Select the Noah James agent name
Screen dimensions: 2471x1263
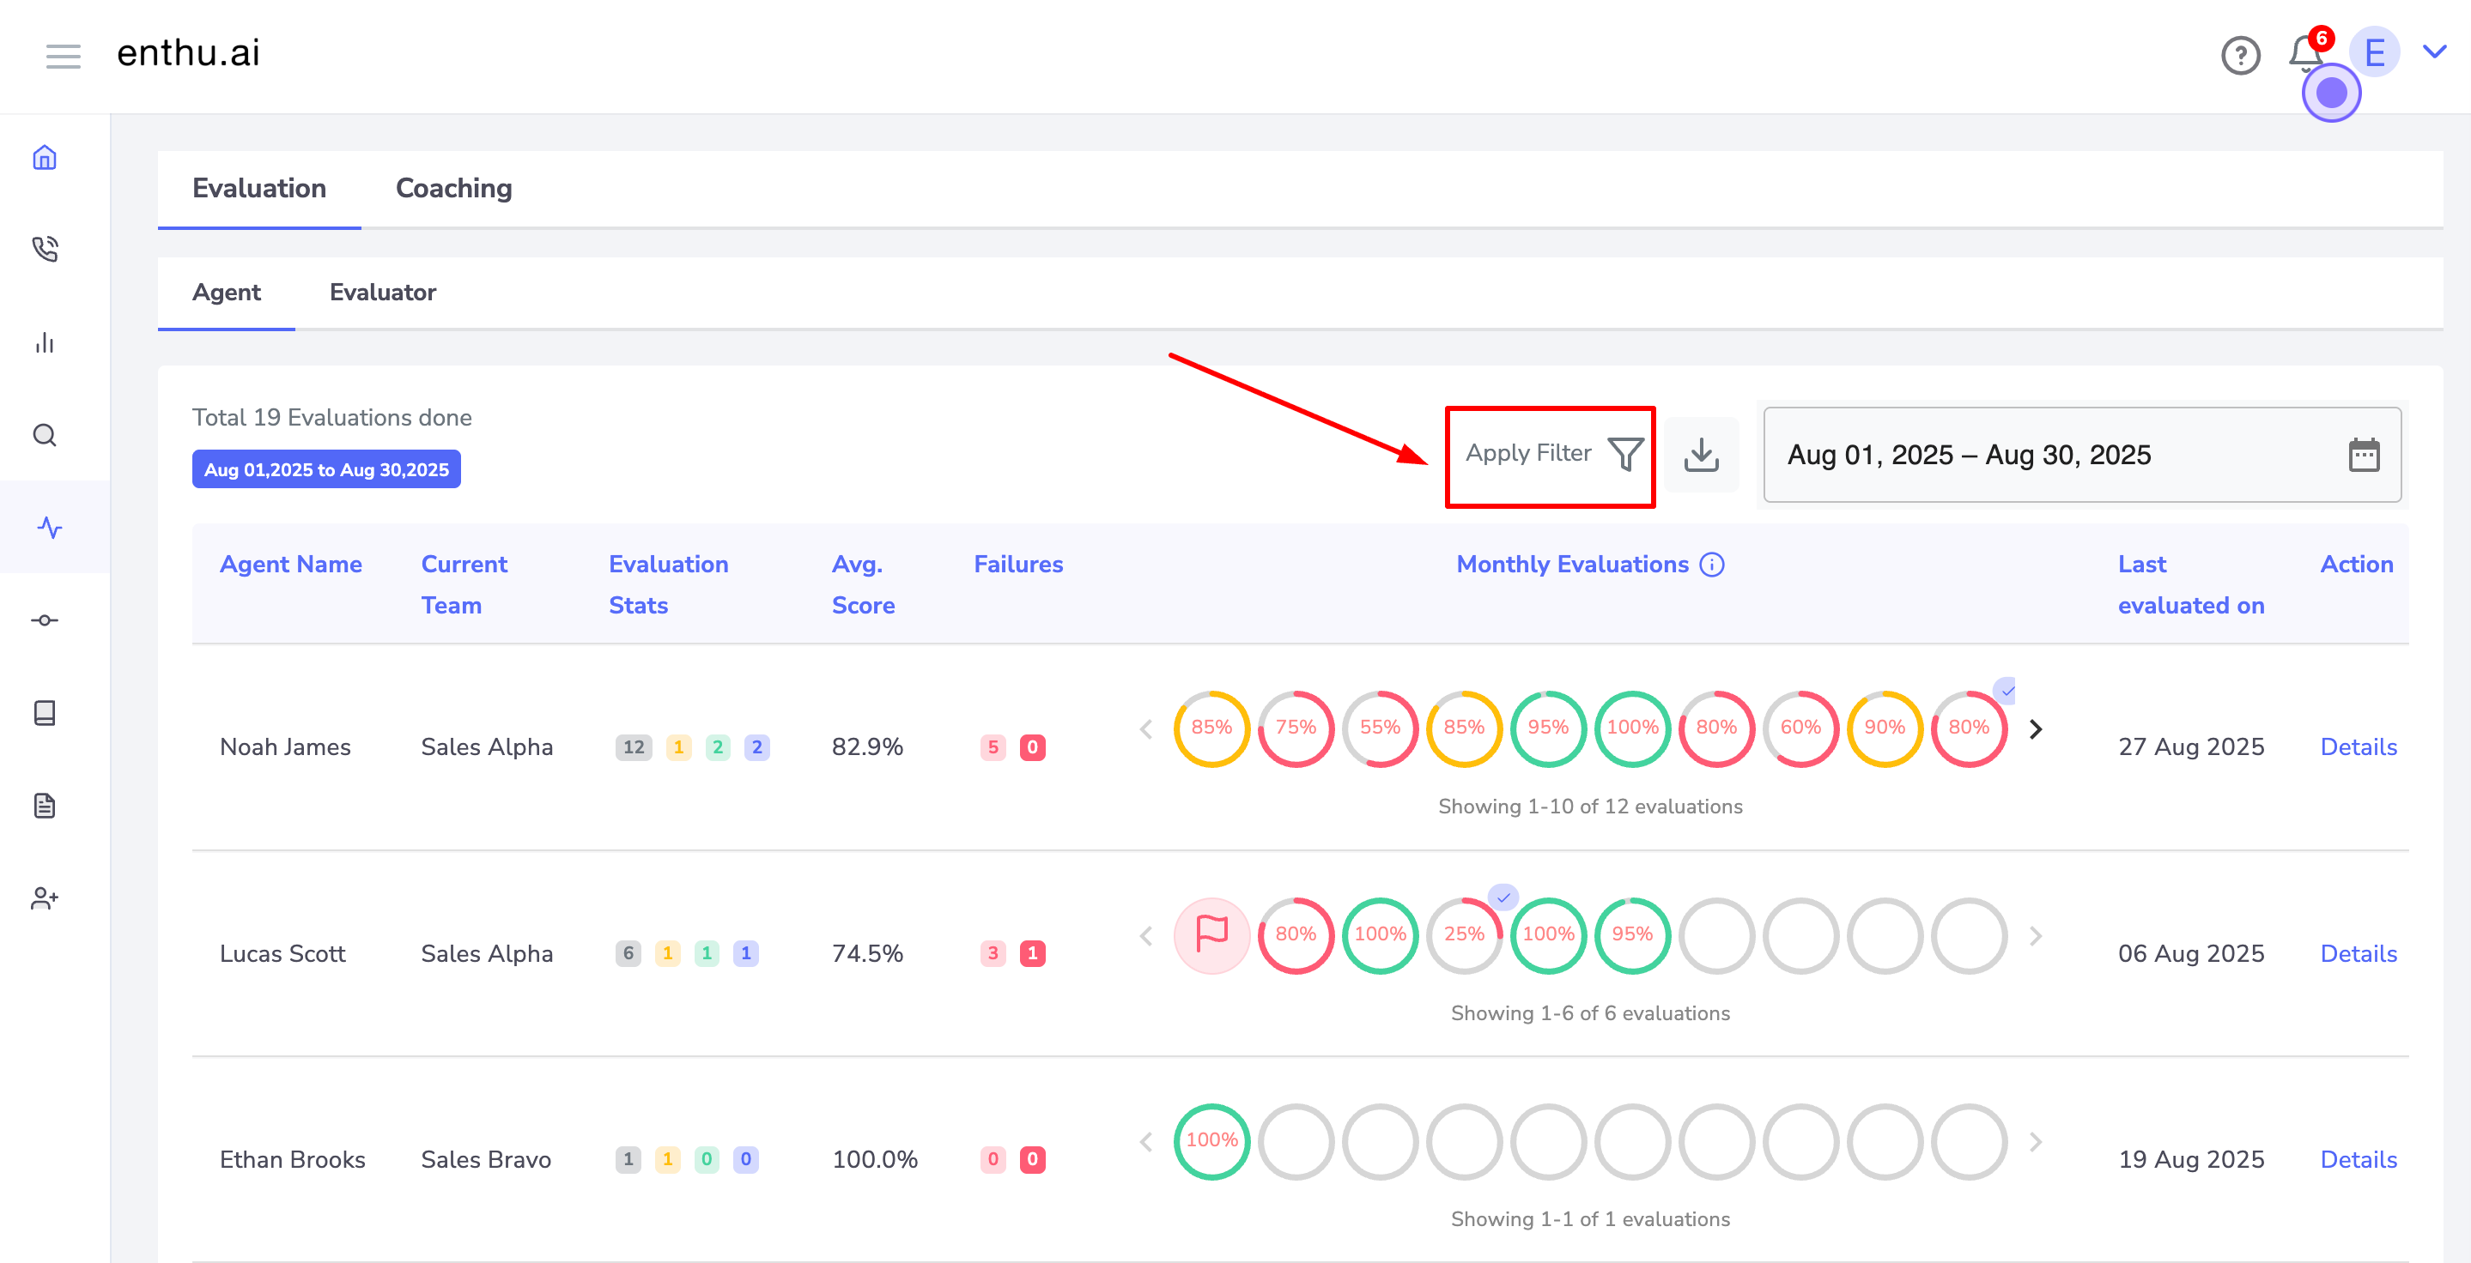tap(285, 747)
